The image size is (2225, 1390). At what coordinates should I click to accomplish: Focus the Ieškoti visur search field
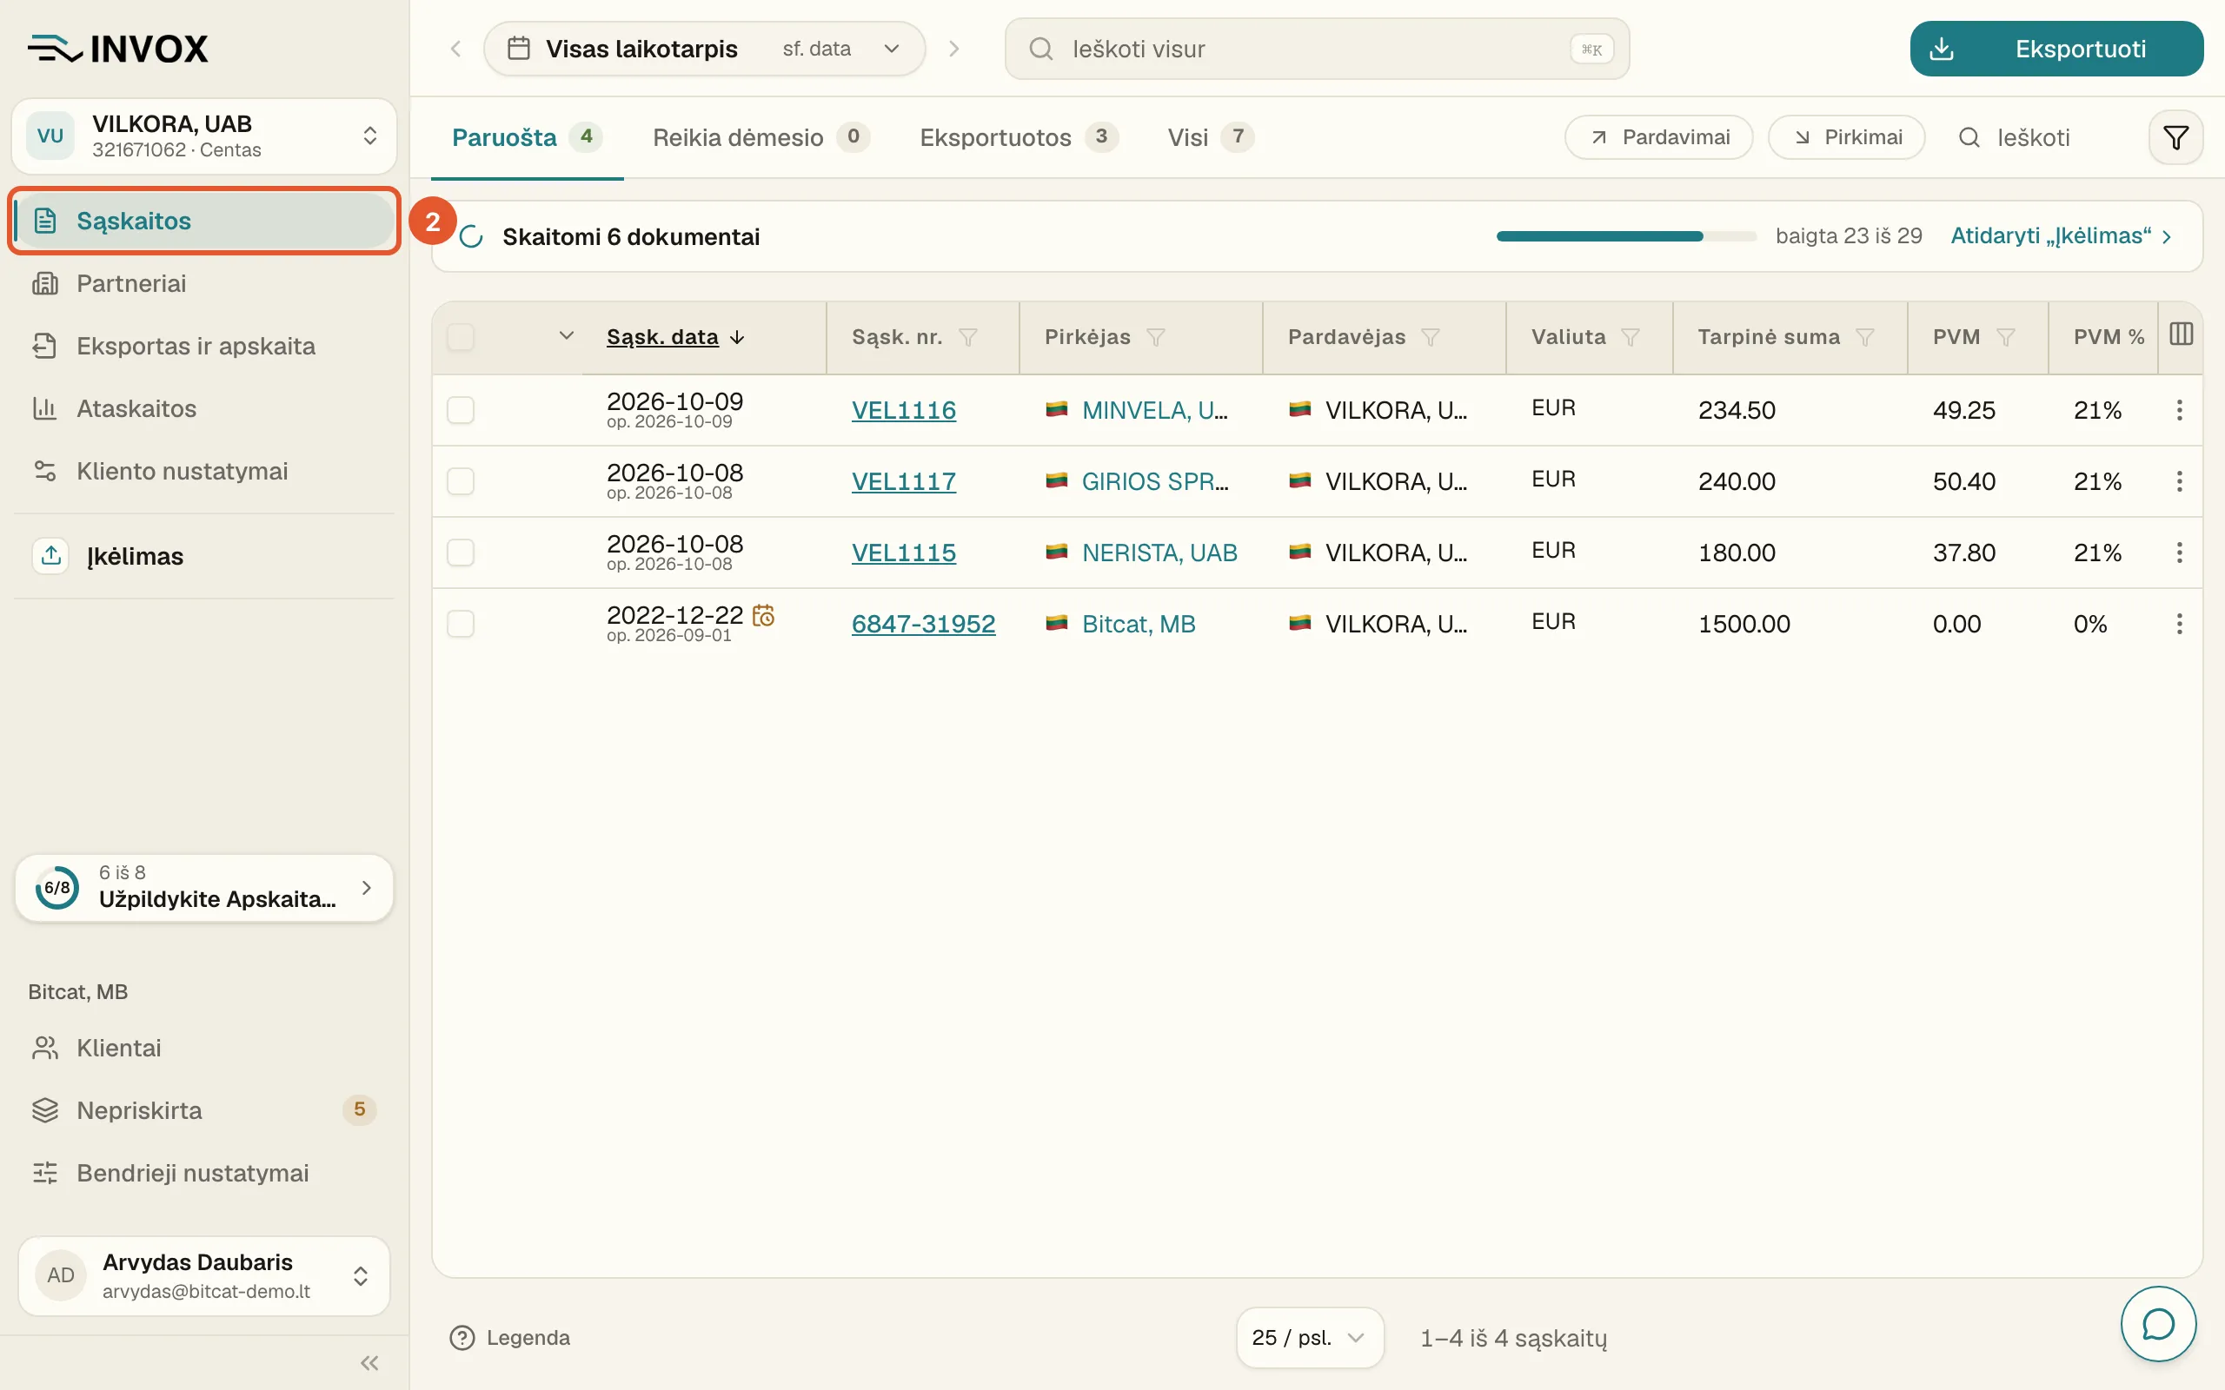click(1317, 49)
